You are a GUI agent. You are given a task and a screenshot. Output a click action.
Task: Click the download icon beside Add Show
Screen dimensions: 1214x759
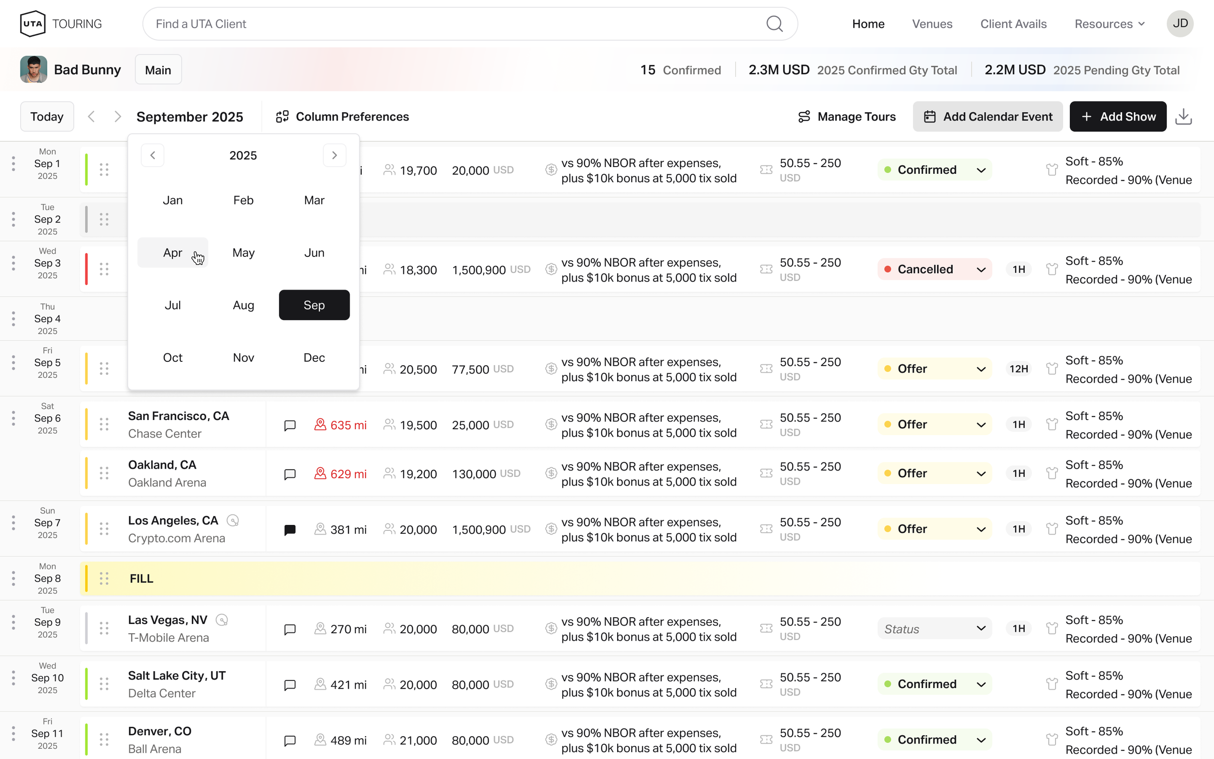click(x=1183, y=117)
